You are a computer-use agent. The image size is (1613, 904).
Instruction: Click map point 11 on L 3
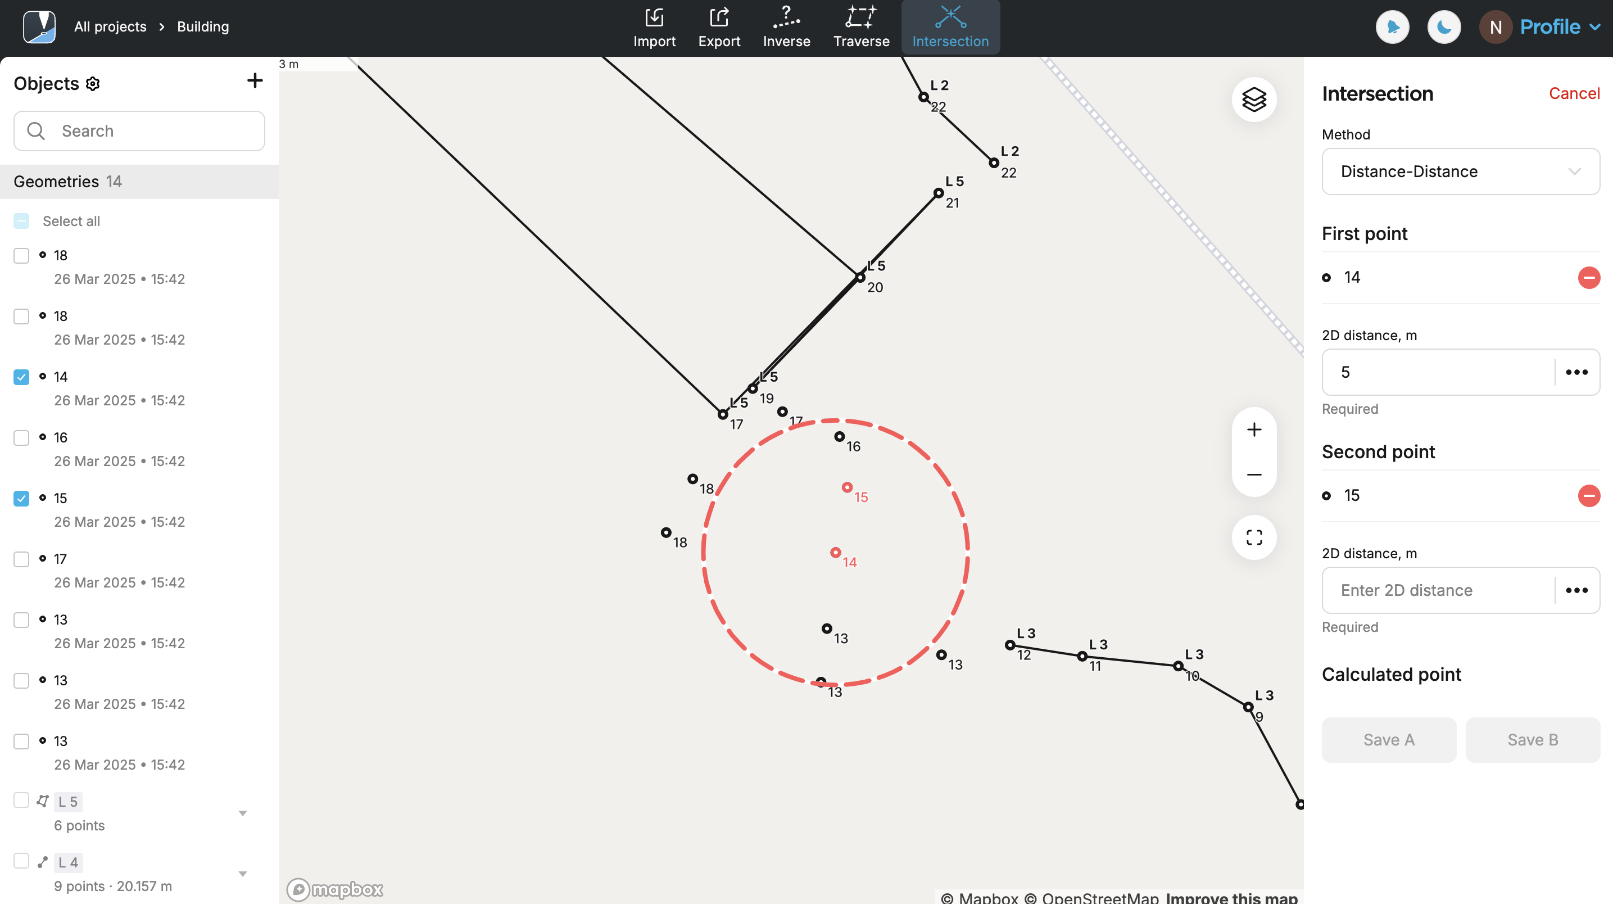pos(1082,657)
